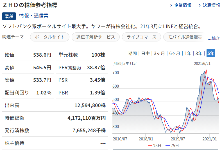Click the 2019/07 axis label on chart
222x150 pixels.
(x=178, y=139)
